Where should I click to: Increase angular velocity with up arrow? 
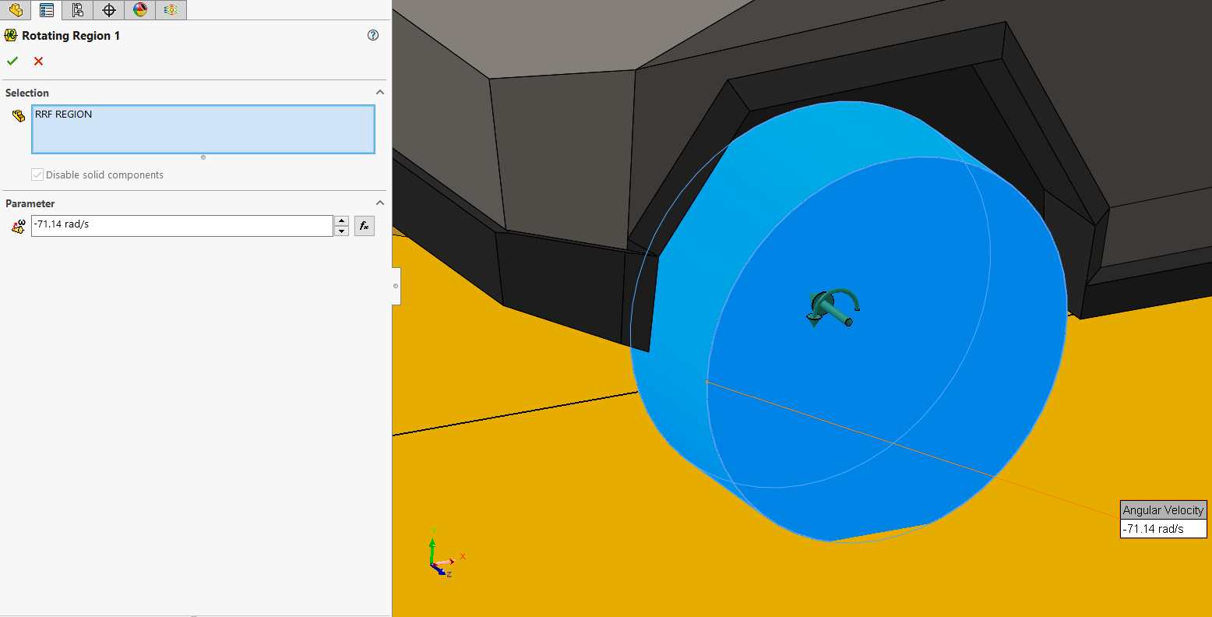coord(341,220)
